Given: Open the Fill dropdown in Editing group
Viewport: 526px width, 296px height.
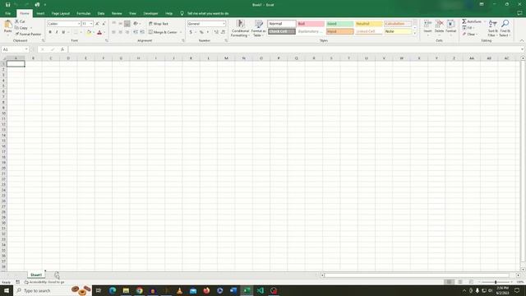Looking at the screenshot, I should pyautogui.click(x=468, y=28).
